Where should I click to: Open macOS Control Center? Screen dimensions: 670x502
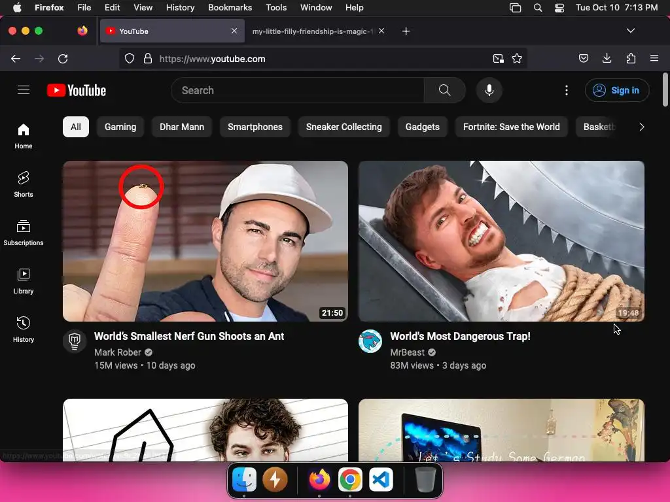pyautogui.click(x=559, y=8)
